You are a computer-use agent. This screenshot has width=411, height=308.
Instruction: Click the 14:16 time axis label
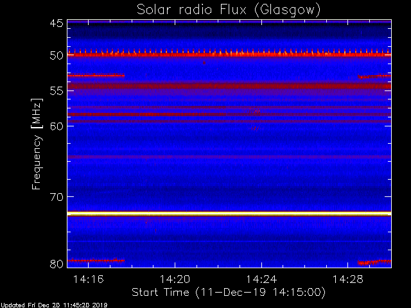89,279
